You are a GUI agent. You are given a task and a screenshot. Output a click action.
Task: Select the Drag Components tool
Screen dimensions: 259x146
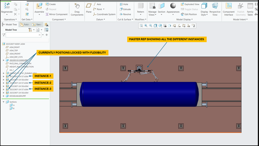click(x=77, y=6)
